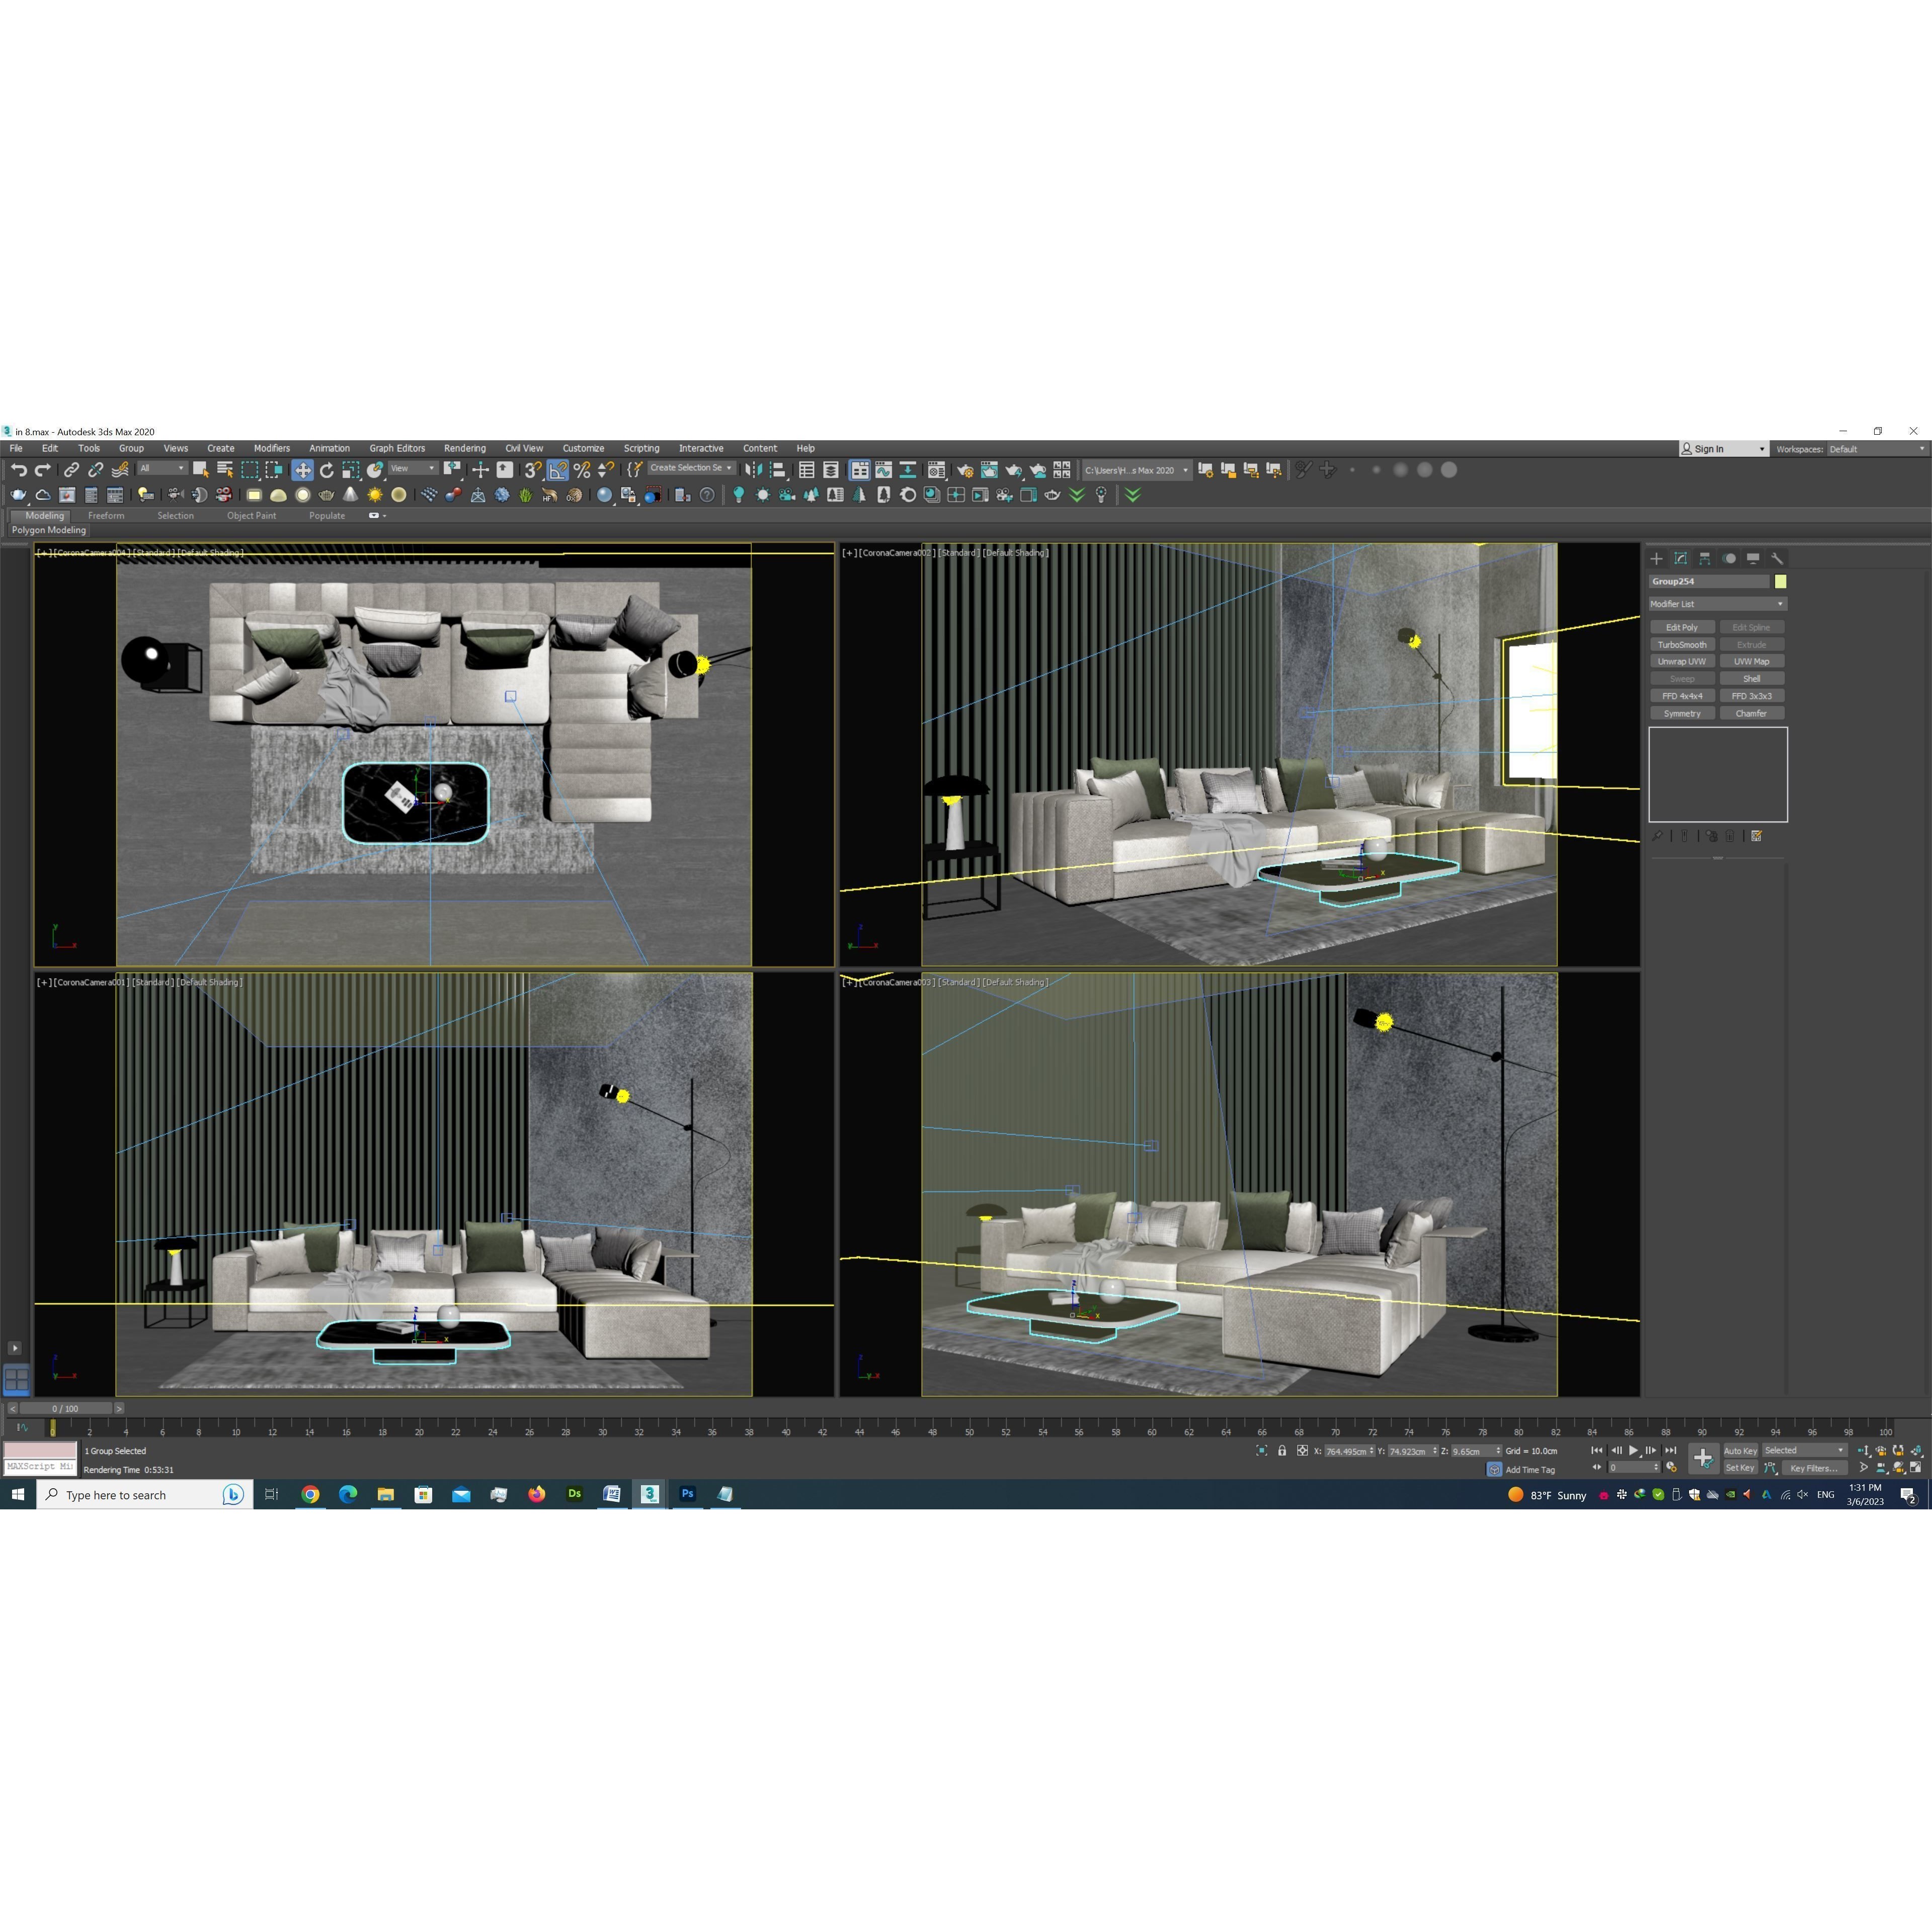Click the Select and Link chain icon
Screen dimensions: 1932x1932
pos(71,470)
